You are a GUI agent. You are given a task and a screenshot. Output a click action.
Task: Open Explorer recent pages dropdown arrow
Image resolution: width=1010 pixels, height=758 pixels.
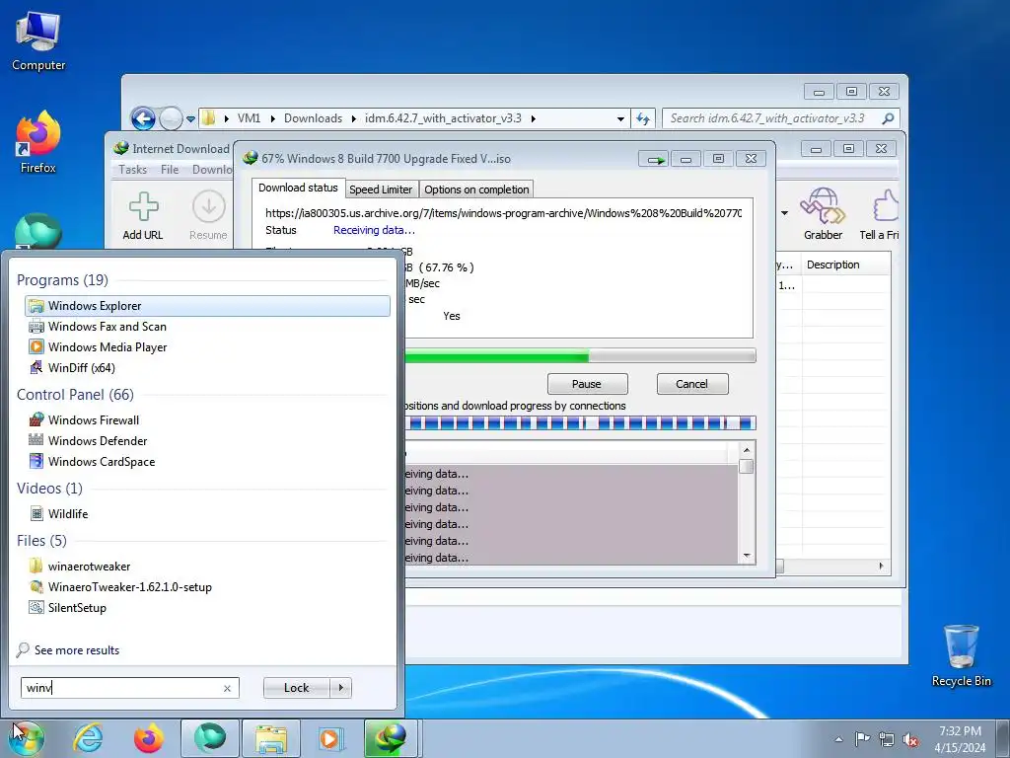(x=190, y=119)
